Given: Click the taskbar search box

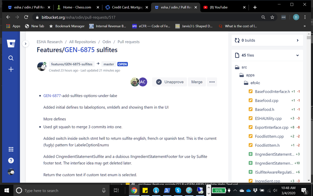Looking at the screenshot, I should point(61,191).
